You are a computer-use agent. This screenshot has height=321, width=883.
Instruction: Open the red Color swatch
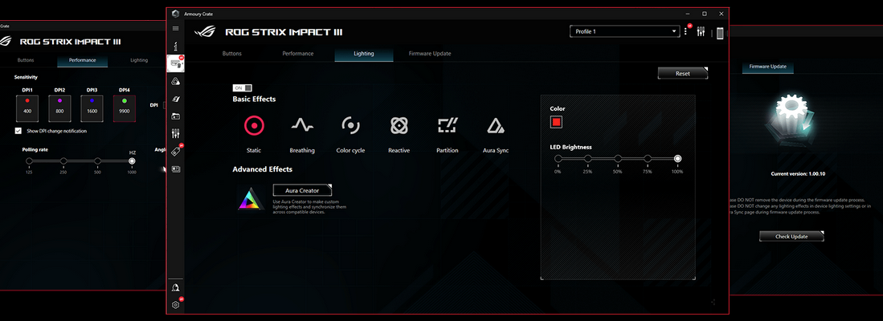556,122
